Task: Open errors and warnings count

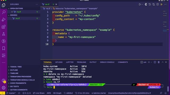Action: pyautogui.click(x=27, y=93)
